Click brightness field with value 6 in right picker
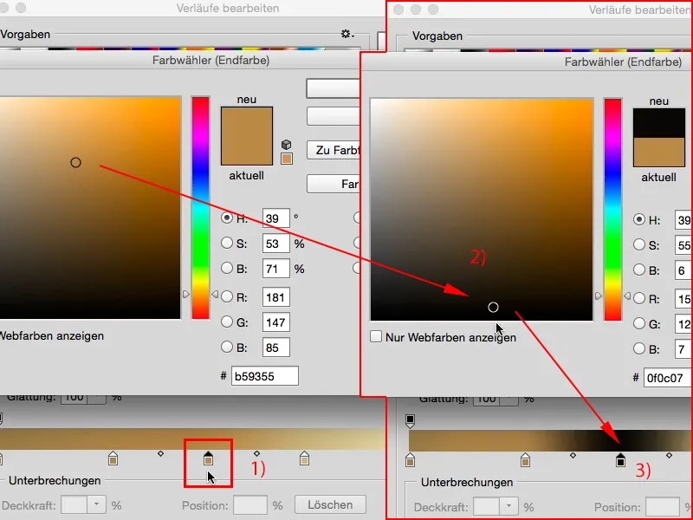Image resolution: width=693 pixels, height=520 pixels. click(683, 270)
